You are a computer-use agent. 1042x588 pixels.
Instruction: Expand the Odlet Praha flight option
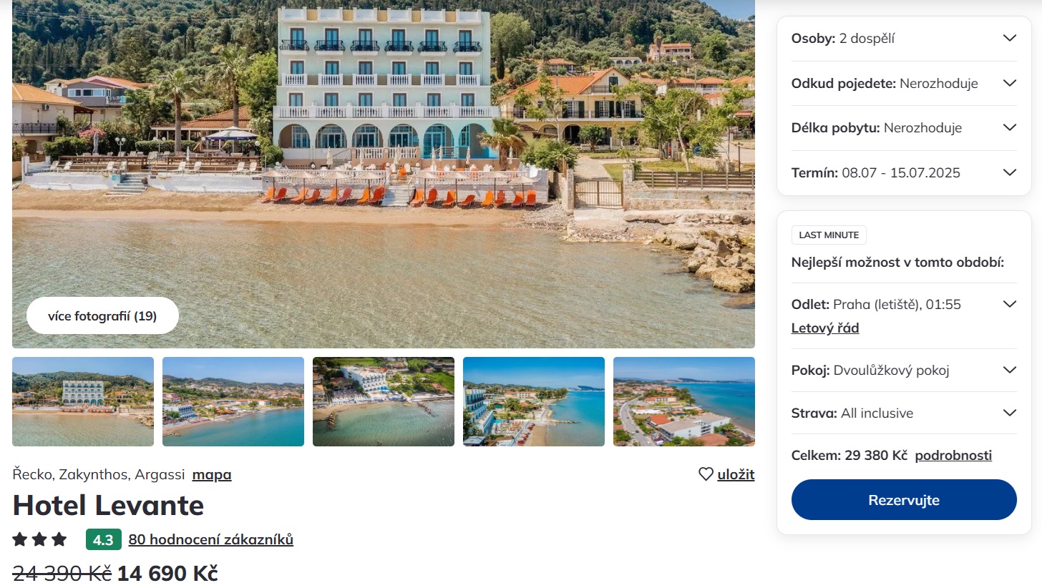click(x=1009, y=305)
